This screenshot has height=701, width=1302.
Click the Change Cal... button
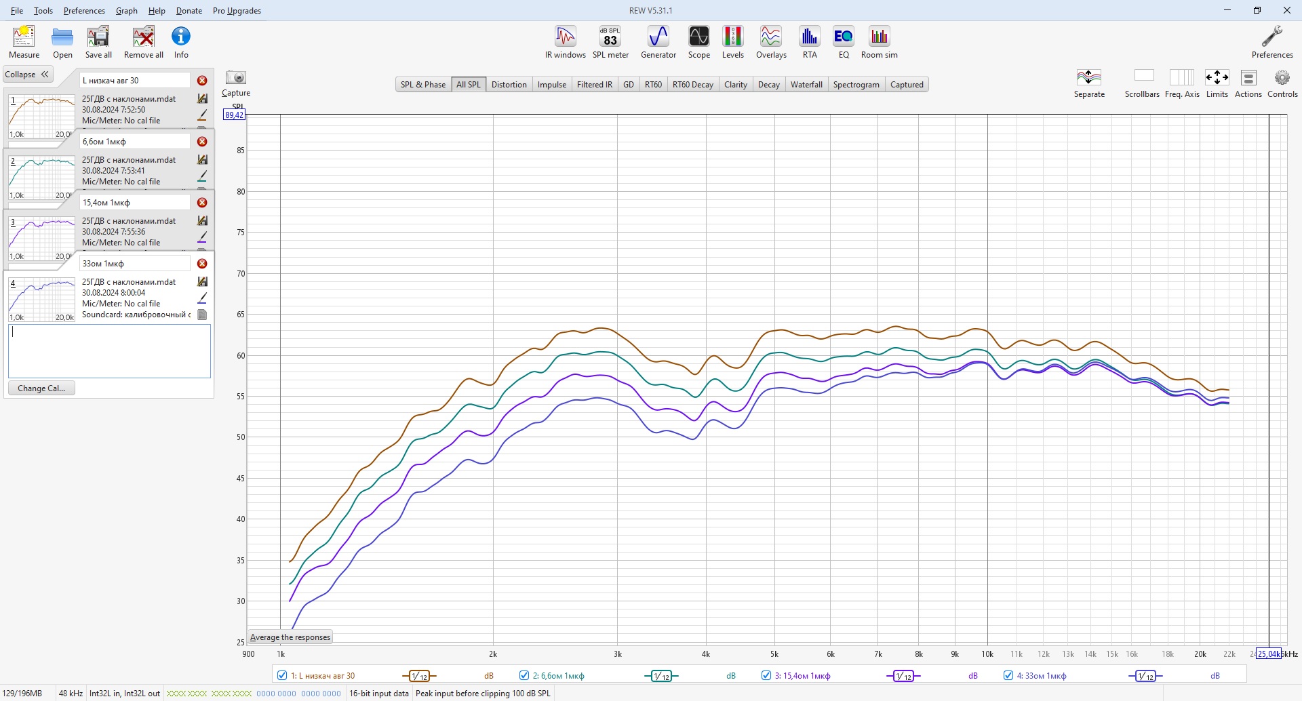click(41, 388)
